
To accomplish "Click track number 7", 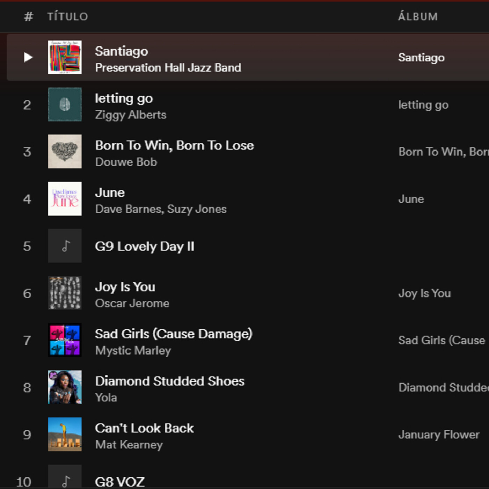I will [27, 341].
